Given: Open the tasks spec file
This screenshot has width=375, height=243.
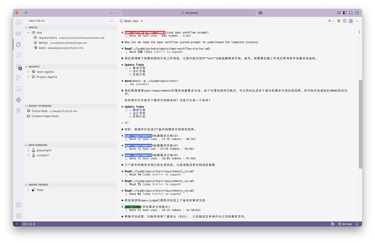Looking at the screenshot, I should click(71, 48).
